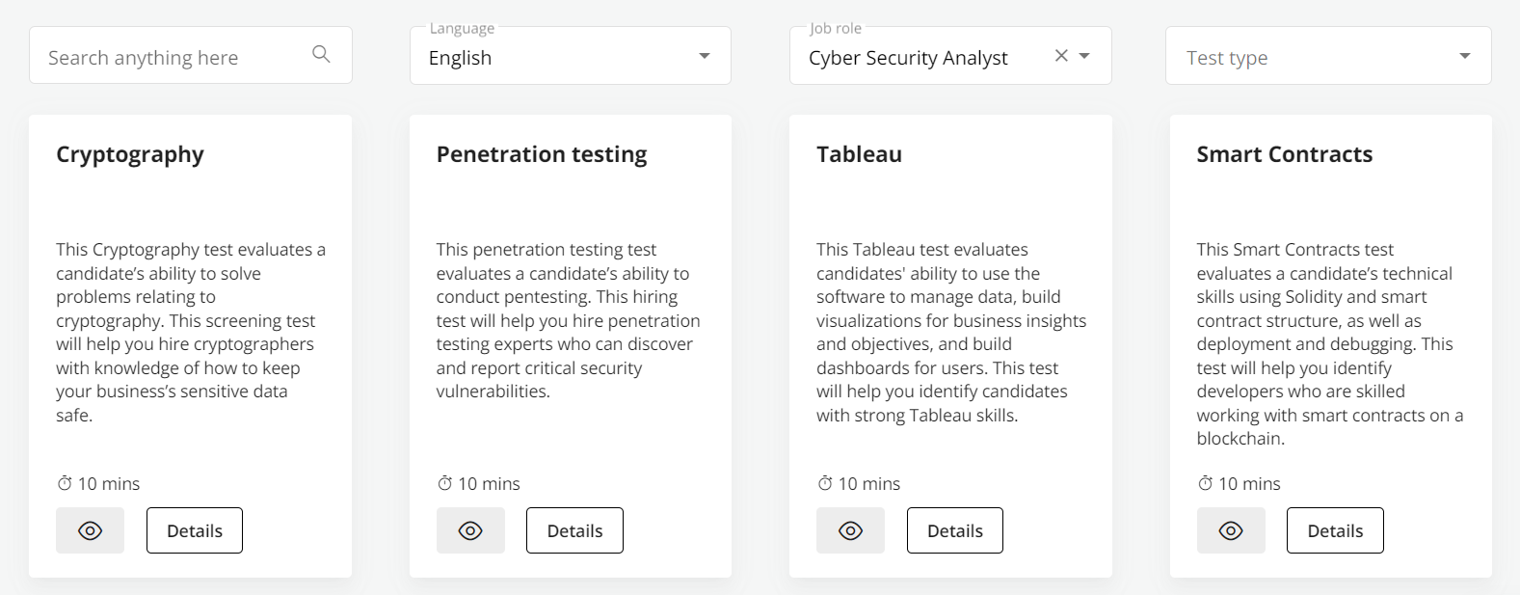Click the Cryptography card heading
The height and width of the screenshot is (595, 1520).
click(130, 153)
